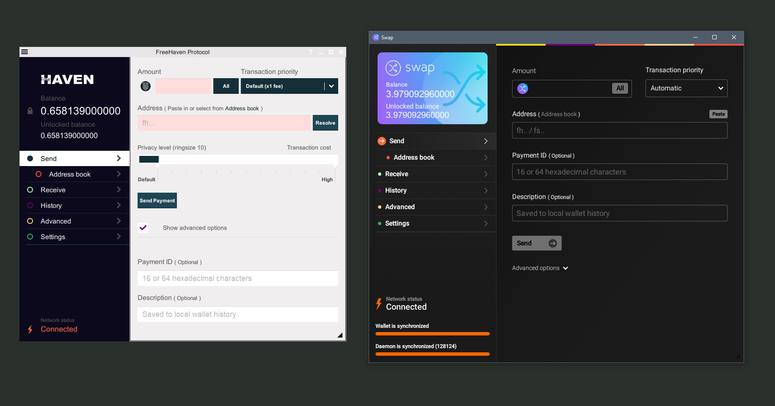Viewport: 775px width, 406px height.
Task: Click the chevron on Haven Advanced row
Action: coord(119,221)
